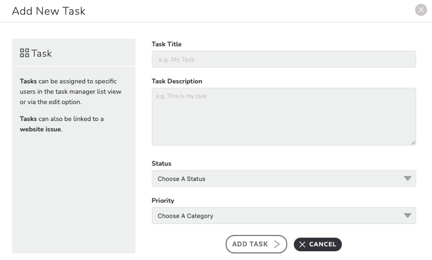Click the arrow icon on Add Task button
Viewport: 432px width, 260px height.
pyautogui.click(x=276, y=244)
